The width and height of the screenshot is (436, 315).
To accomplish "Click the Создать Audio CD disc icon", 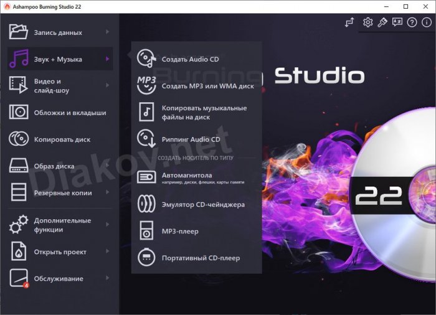I will click(146, 59).
